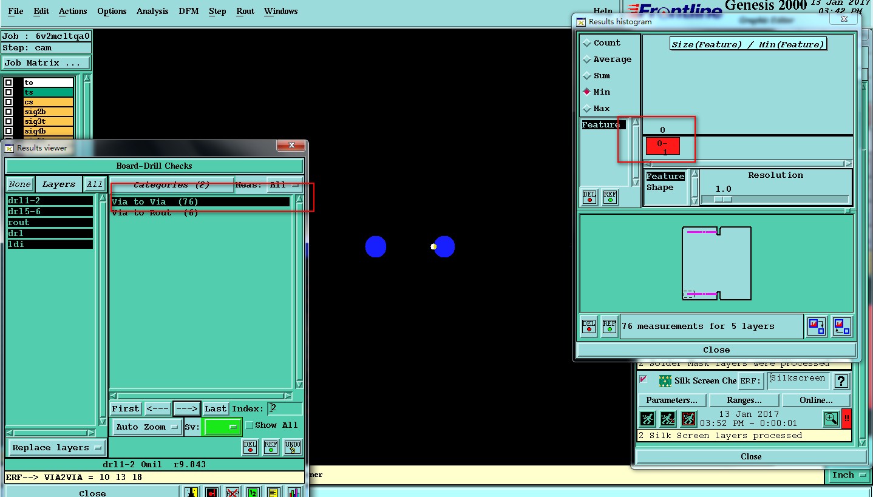The width and height of the screenshot is (873, 497).
Task: Select Via to Rout (6) category
Action: (x=200, y=212)
